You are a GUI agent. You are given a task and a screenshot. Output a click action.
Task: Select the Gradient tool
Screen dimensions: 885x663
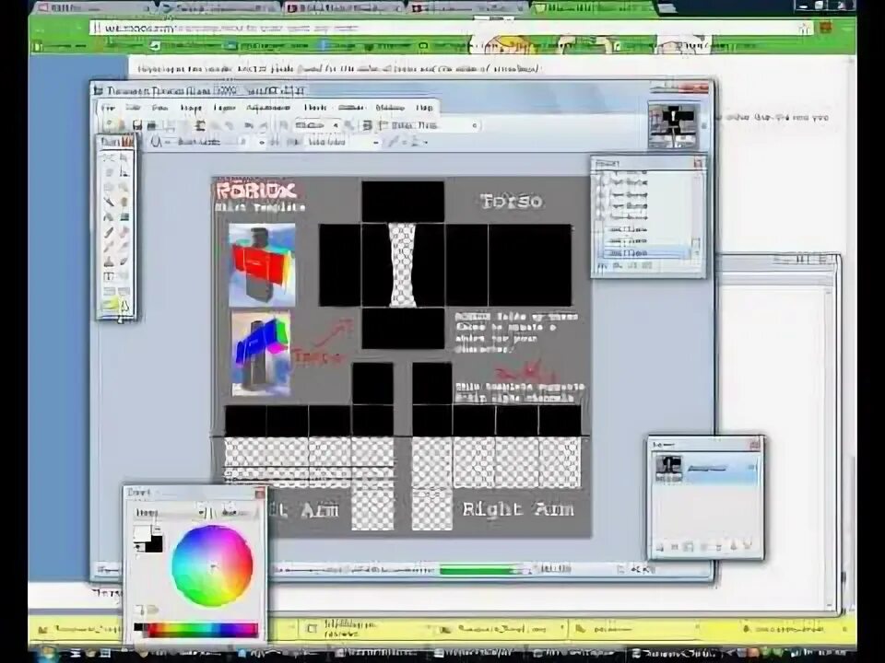pyautogui.click(x=124, y=216)
